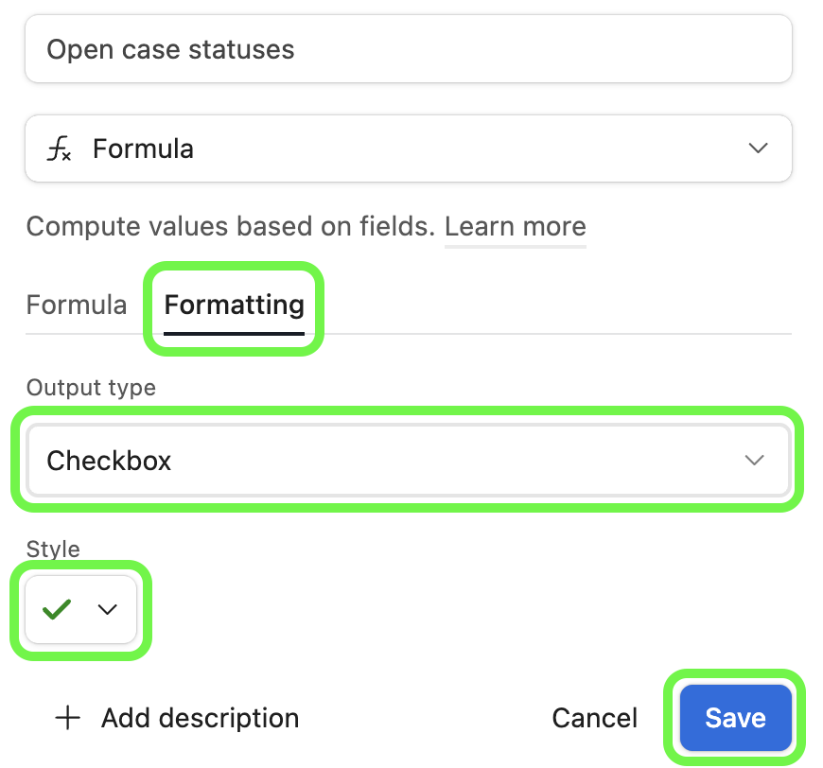The width and height of the screenshot is (823, 768).
Task: Expand the chevron of the Formula field type
Action: click(758, 148)
